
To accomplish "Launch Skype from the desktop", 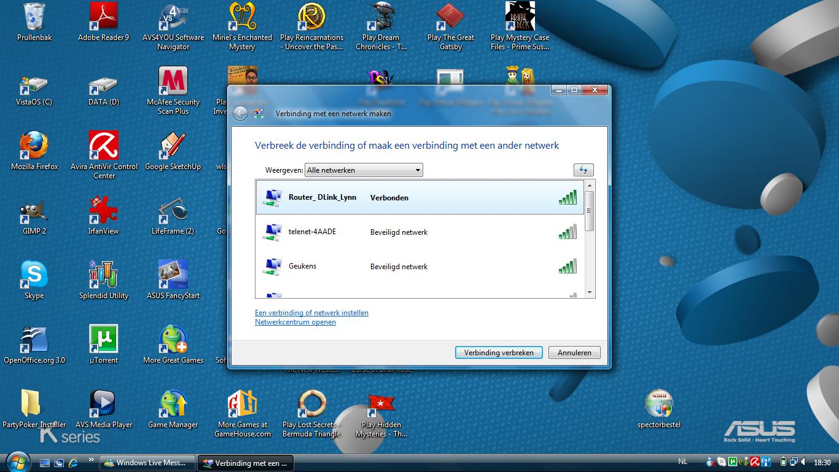I will point(34,280).
